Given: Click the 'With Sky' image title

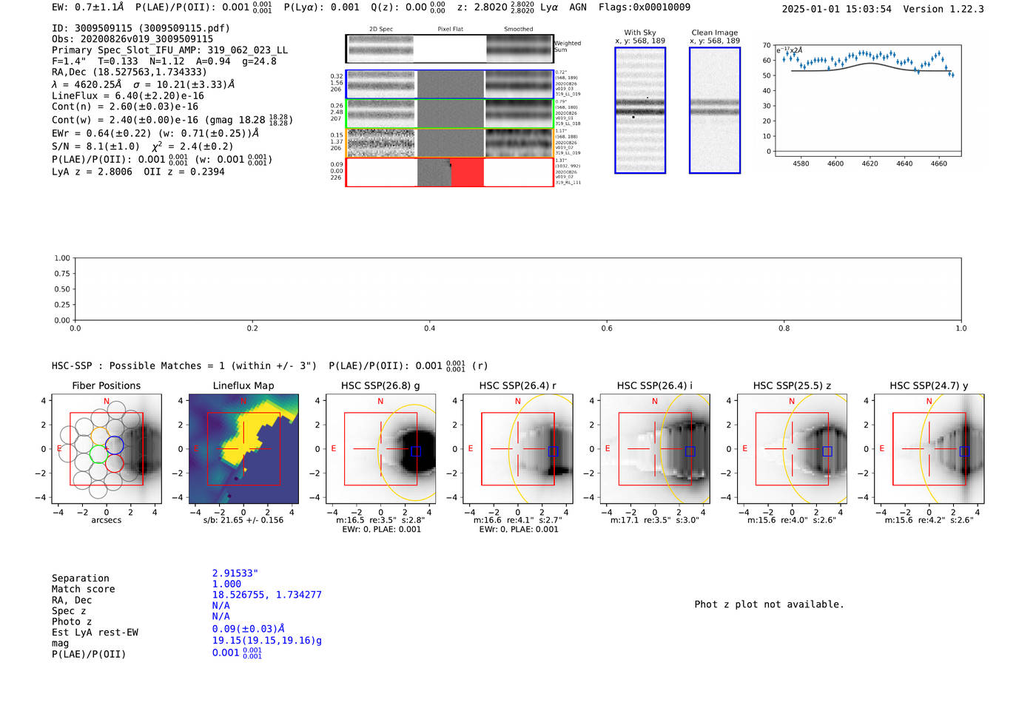Looking at the screenshot, I should tap(640, 33).
